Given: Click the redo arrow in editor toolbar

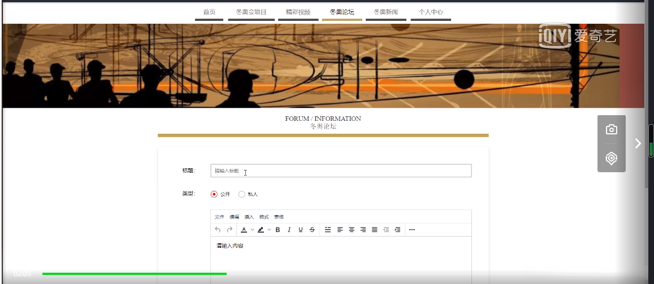Looking at the screenshot, I should [229, 230].
